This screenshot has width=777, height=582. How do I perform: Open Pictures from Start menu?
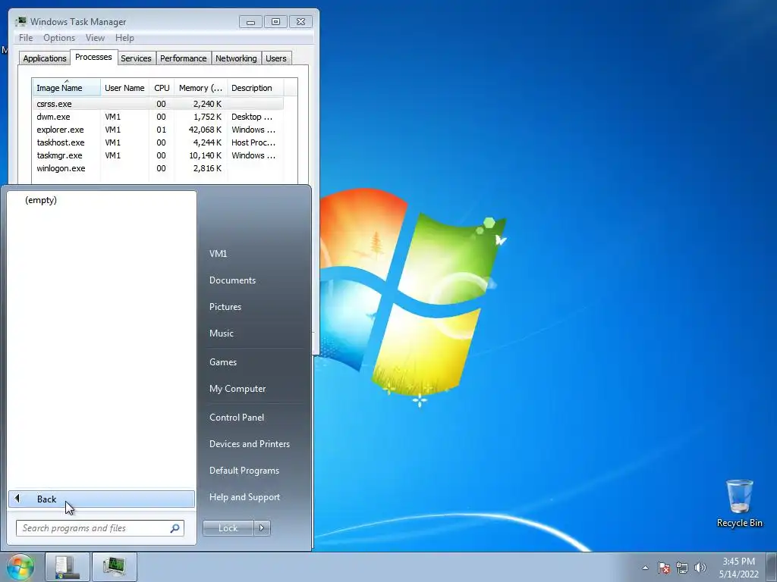pyautogui.click(x=225, y=307)
